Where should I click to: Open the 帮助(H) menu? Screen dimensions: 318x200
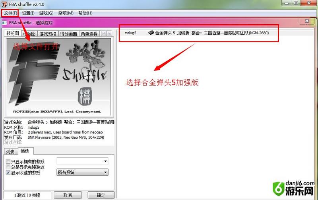click(85, 13)
